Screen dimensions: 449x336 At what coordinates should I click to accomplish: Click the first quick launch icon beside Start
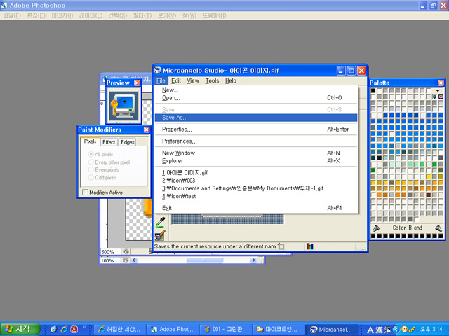click(x=53, y=329)
